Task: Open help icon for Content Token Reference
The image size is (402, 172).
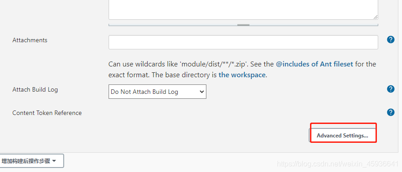Action: 390,112
